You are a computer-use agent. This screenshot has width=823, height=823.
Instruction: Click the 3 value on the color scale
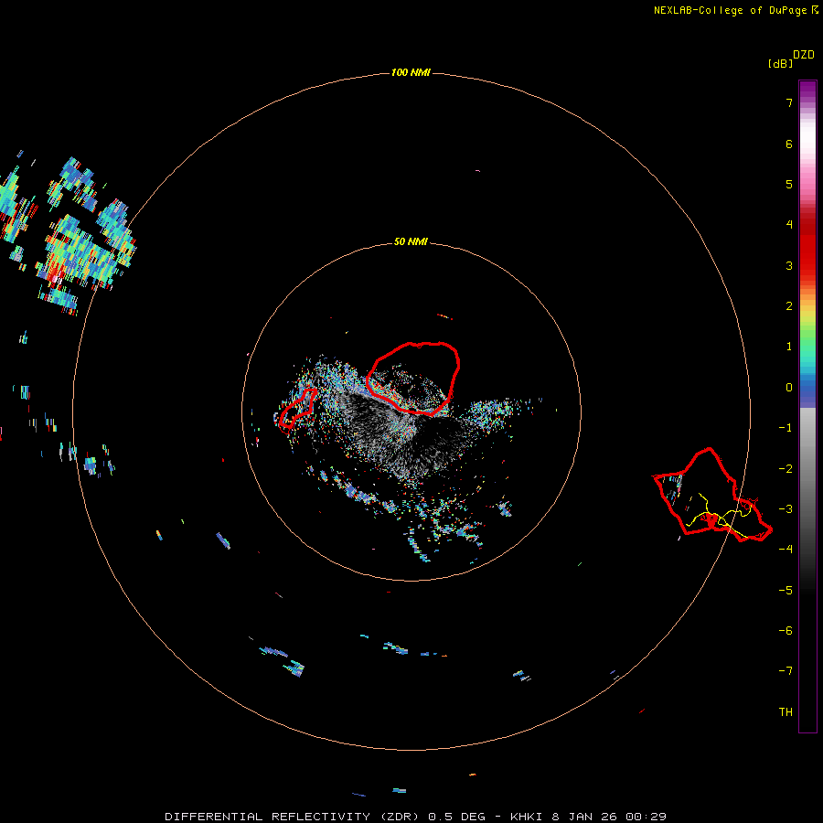[789, 265]
